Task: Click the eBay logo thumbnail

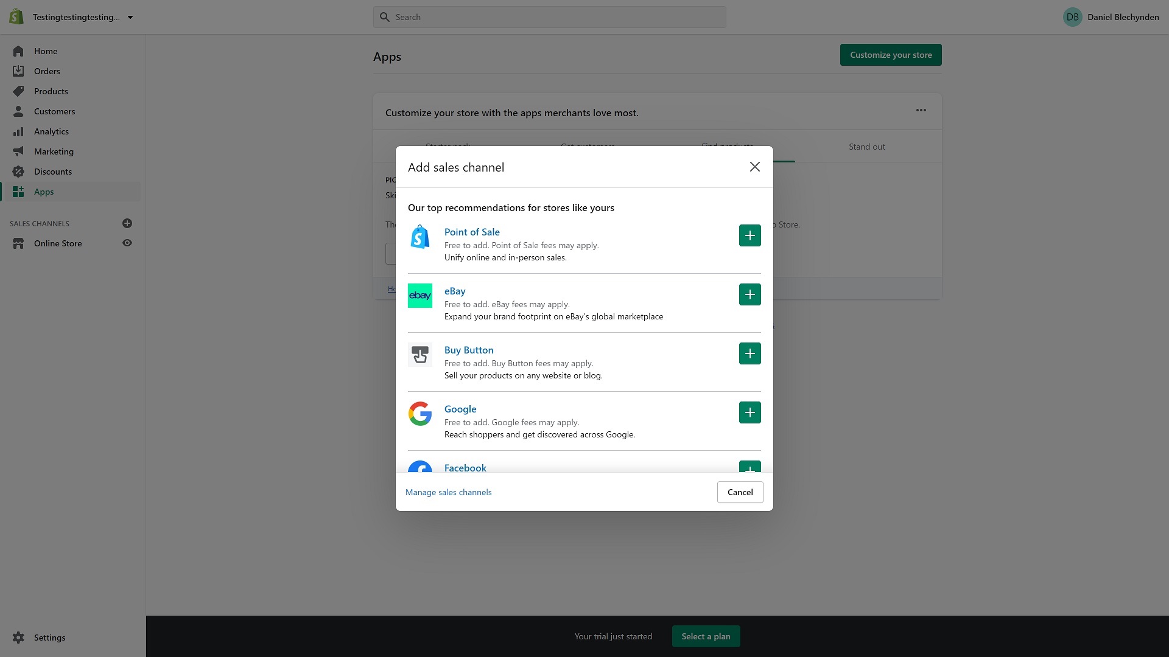Action: tap(420, 296)
